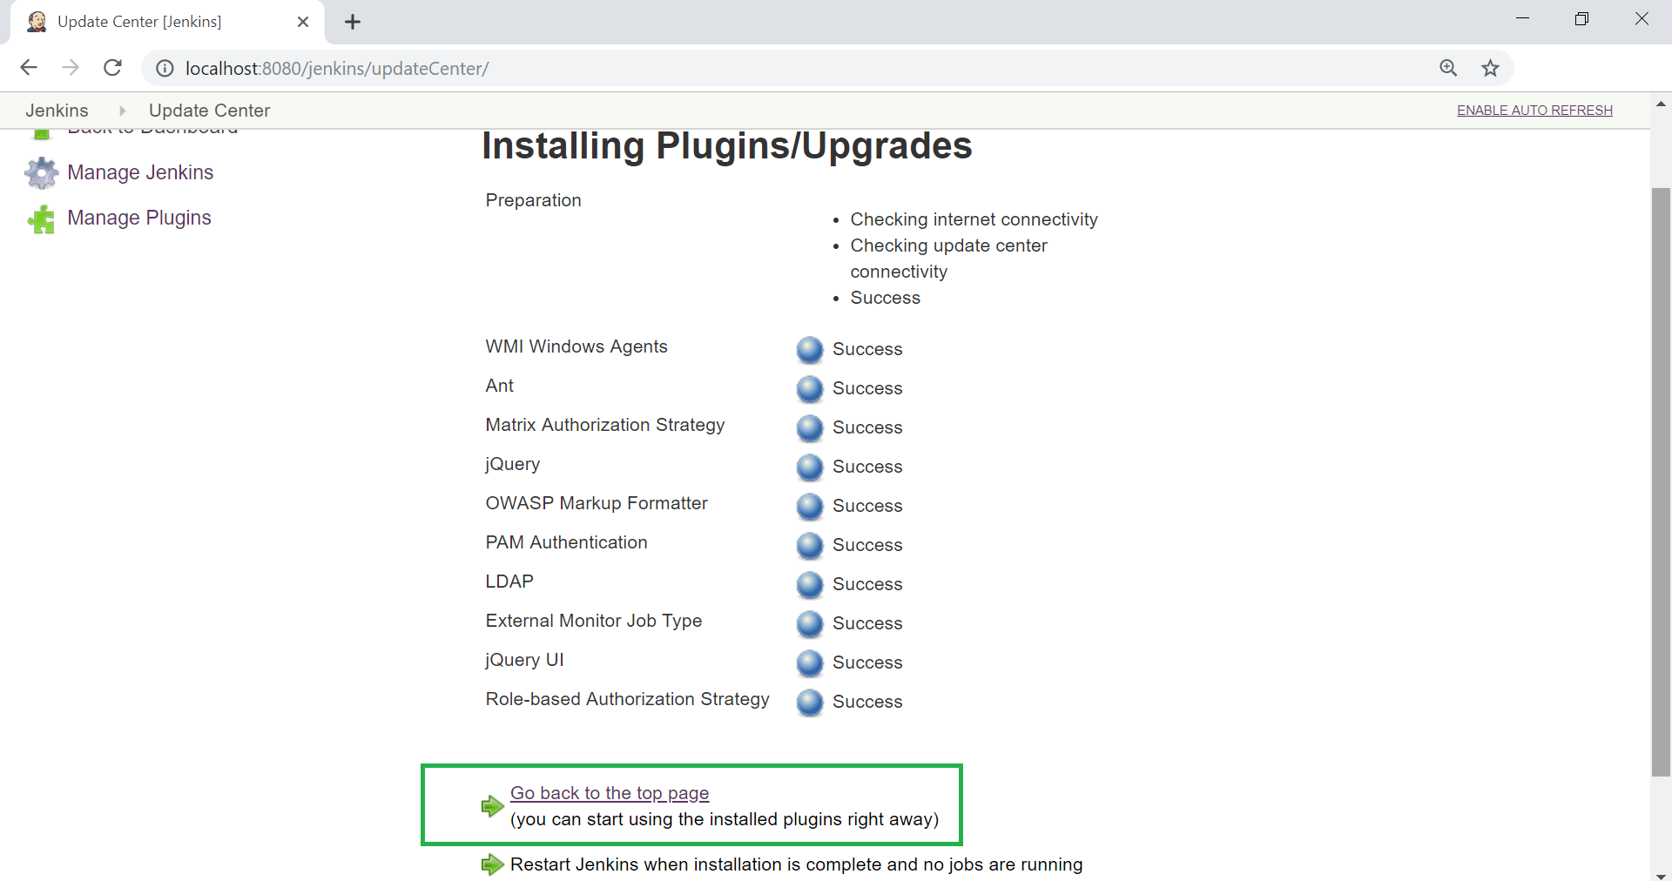Open the Update Center [Jenkins] tab

click(166, 22)
